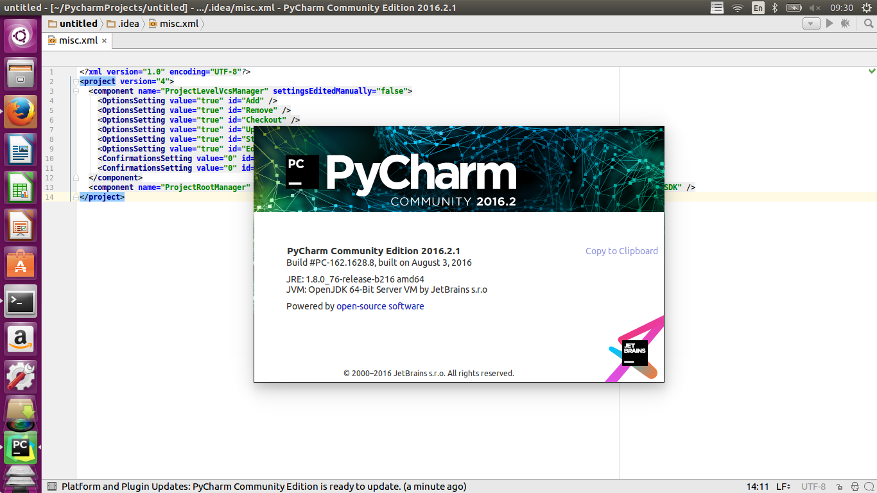
Task: Click the fold end marker on line 14
Action: (x=76, y=197)
